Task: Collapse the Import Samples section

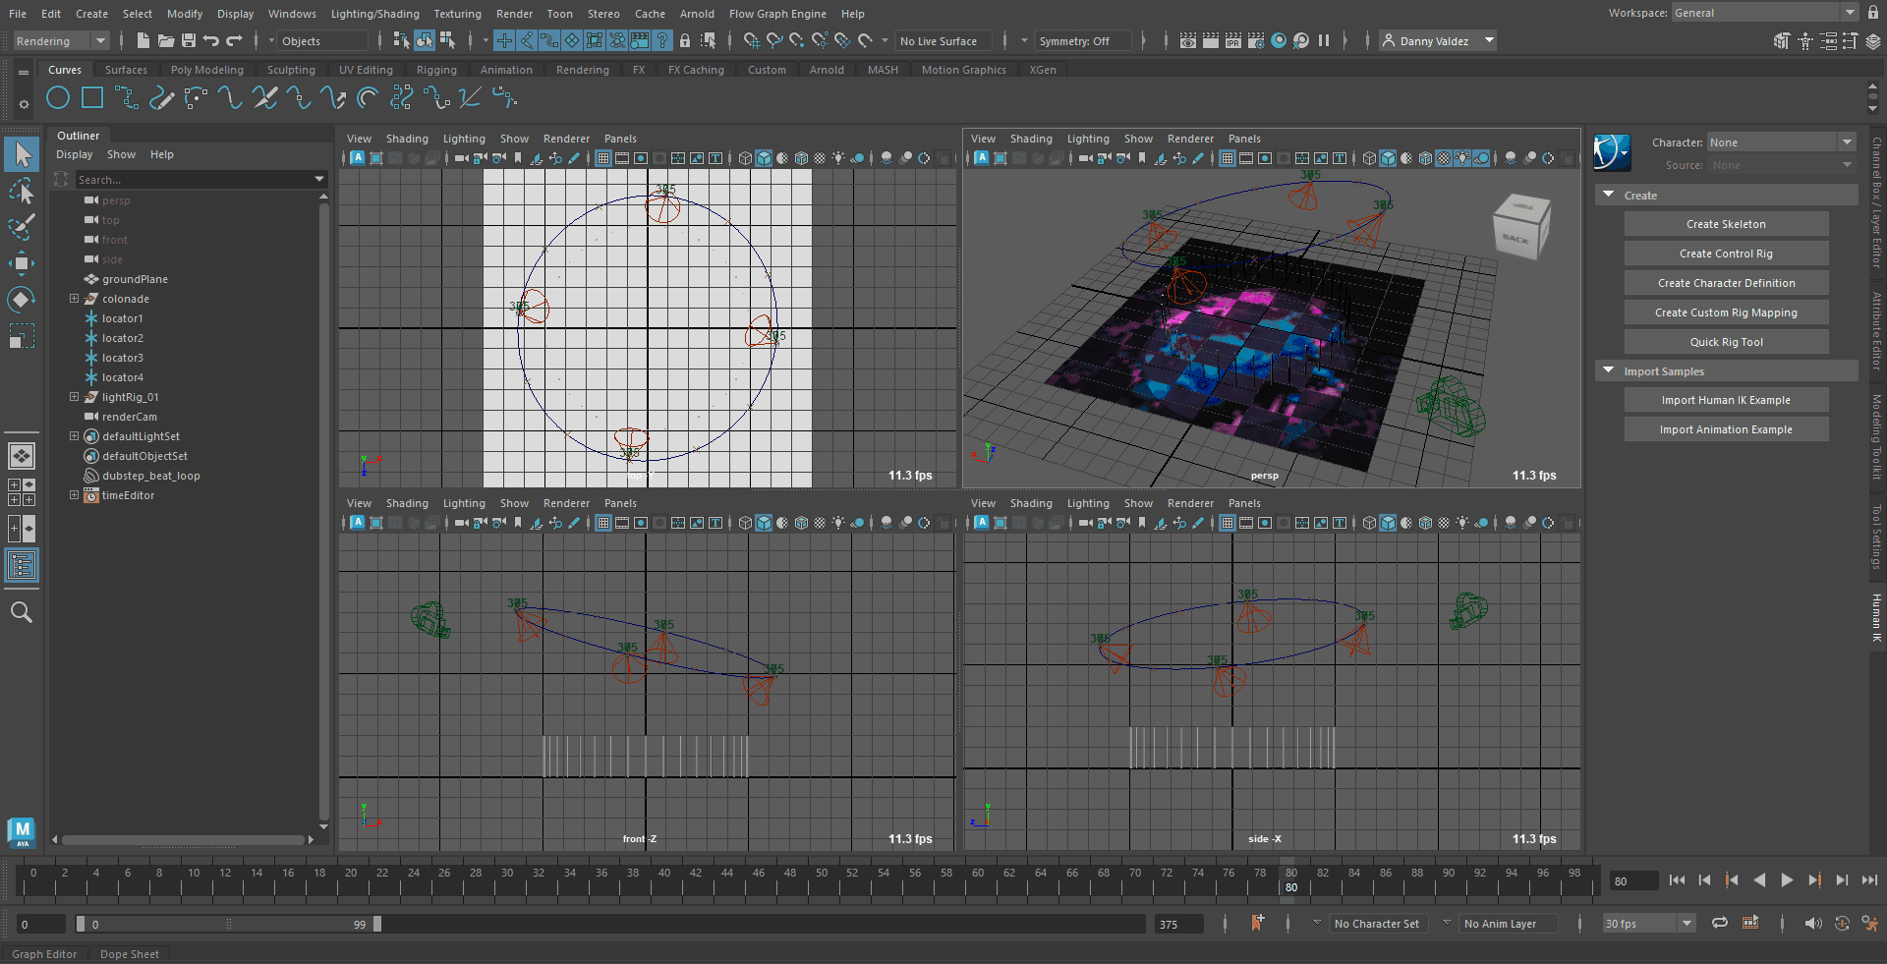Action: click(1608, 370)
